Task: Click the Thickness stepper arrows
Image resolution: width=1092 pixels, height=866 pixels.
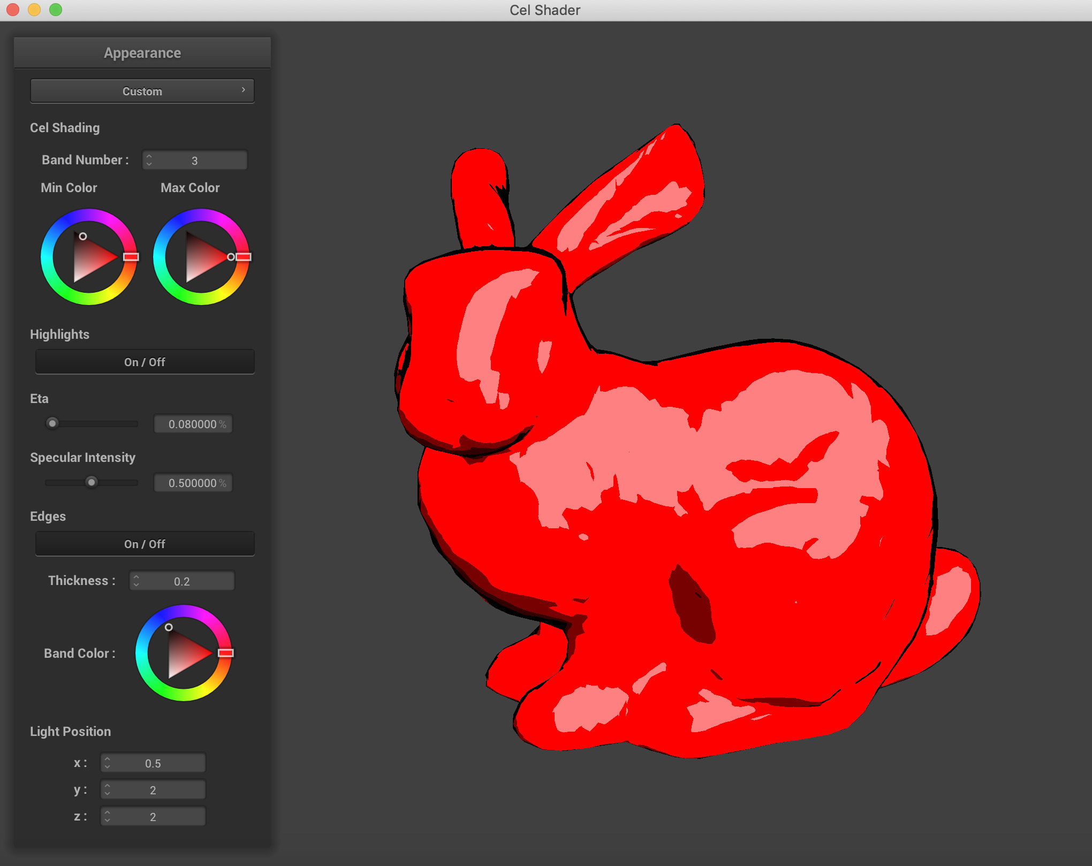Action: 136,581
